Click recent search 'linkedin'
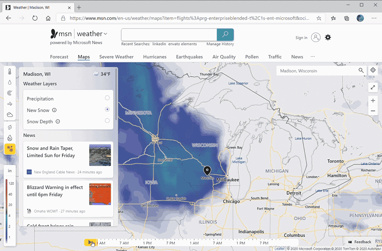Image resolution: width=382 pixels, height=251 pixels. pos(159,44)
